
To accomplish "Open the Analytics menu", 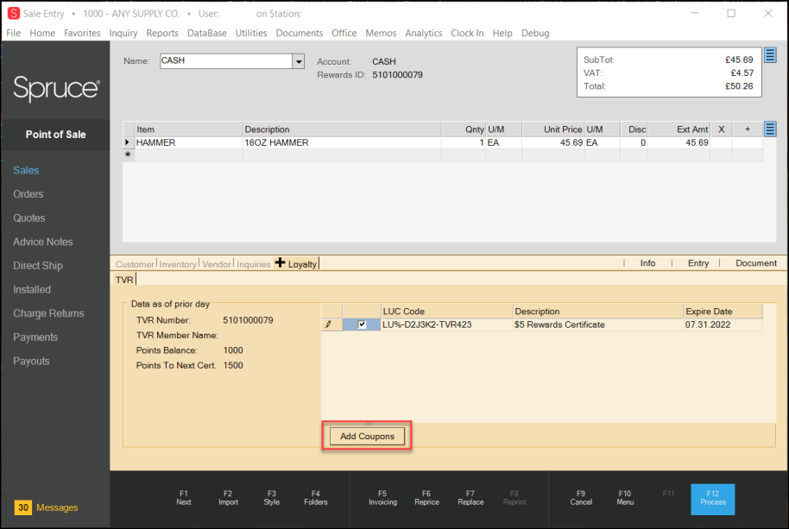I will (x=424, y=33).
